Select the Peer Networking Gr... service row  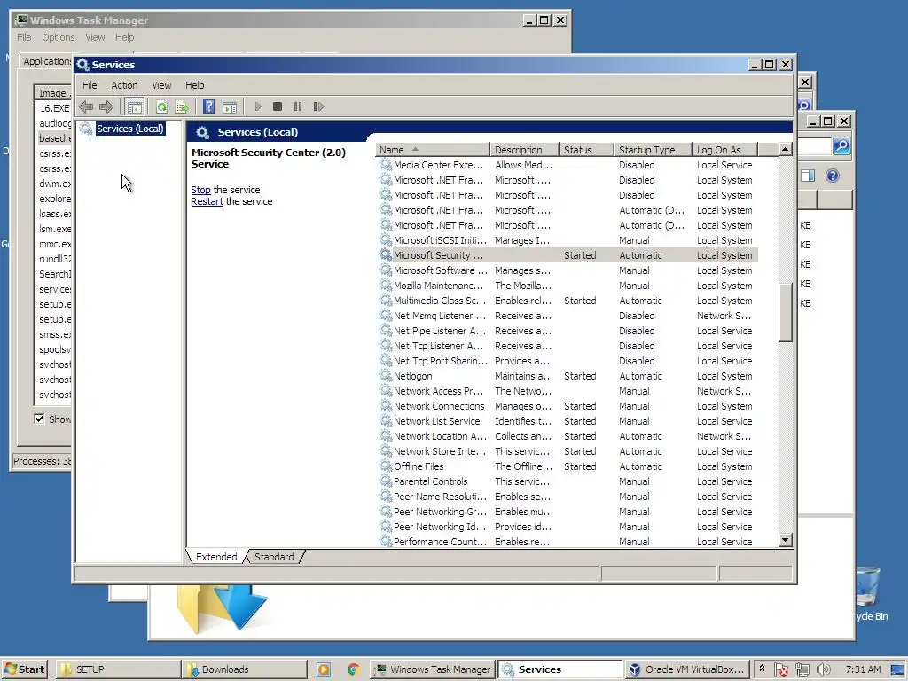tap(567, 512)
